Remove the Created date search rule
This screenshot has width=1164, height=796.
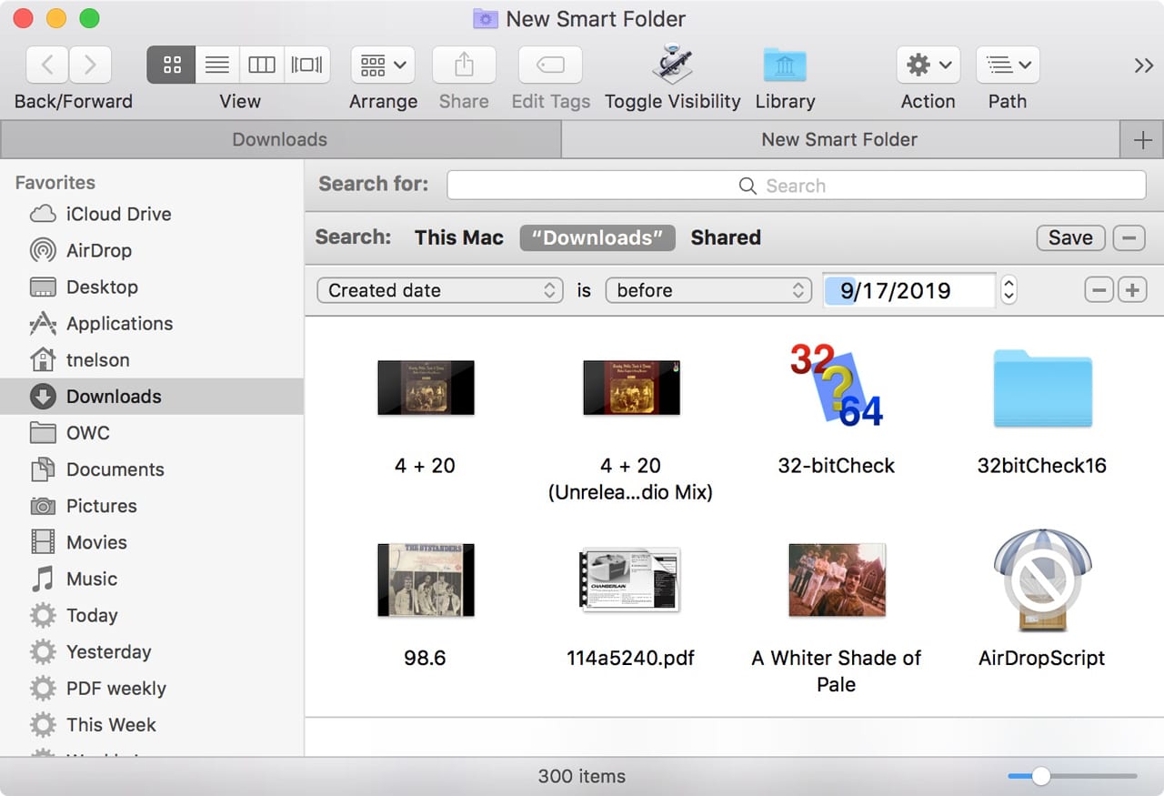click(1099, 290)
